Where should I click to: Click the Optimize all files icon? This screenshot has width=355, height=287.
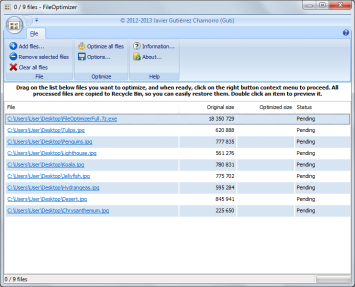pos(81,46)
